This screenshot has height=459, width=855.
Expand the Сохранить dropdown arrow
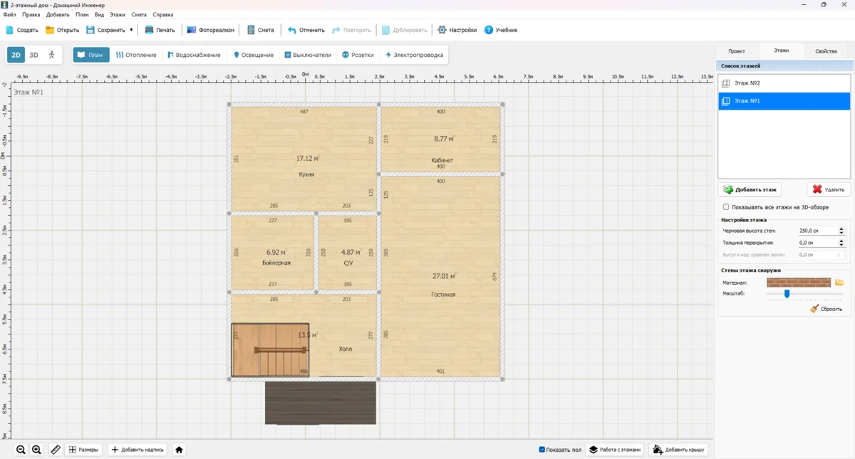pyautogui.click(x=131, y=30)
